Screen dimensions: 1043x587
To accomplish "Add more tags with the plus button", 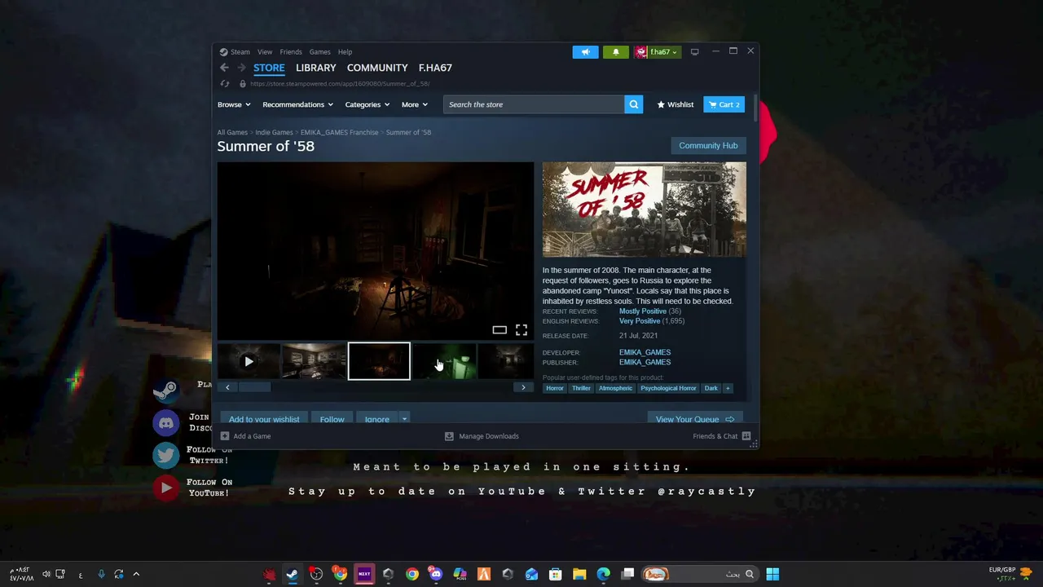I will (x=728, y=388).
